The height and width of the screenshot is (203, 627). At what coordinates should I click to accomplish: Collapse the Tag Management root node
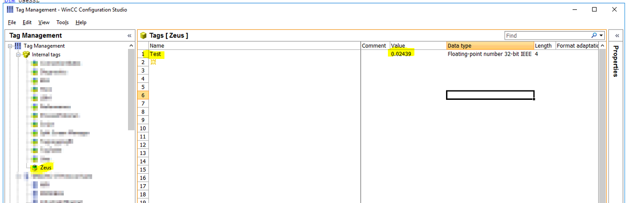[x=10, y=46]
